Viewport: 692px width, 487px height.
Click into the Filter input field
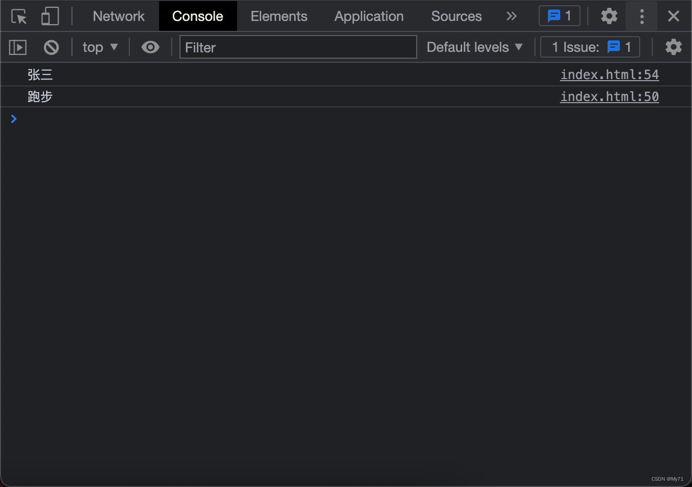point(298,48)
